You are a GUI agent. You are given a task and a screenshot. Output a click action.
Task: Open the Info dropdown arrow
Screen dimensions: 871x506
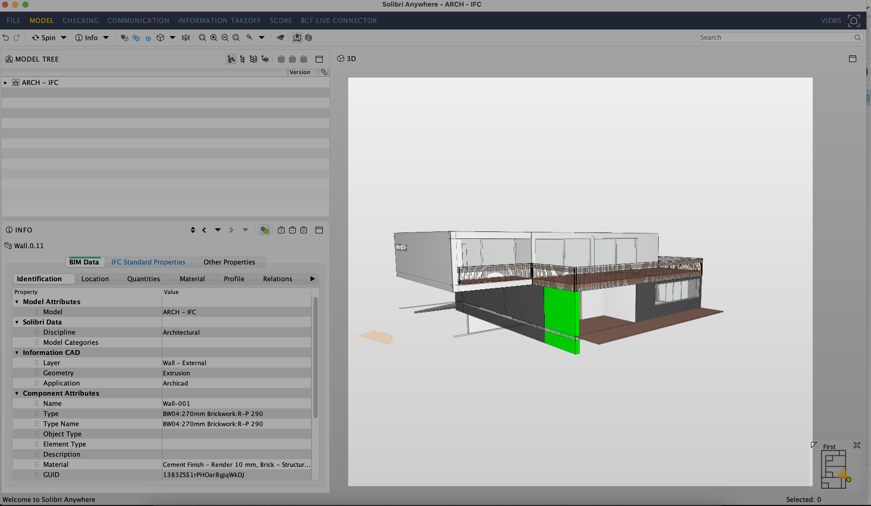[x=106, y=38]
